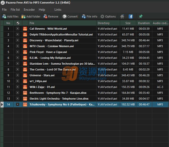Click AVI icon for Pink Floyd - Have a Cigar.avi

pyautogui.click(x=25, y=52)
